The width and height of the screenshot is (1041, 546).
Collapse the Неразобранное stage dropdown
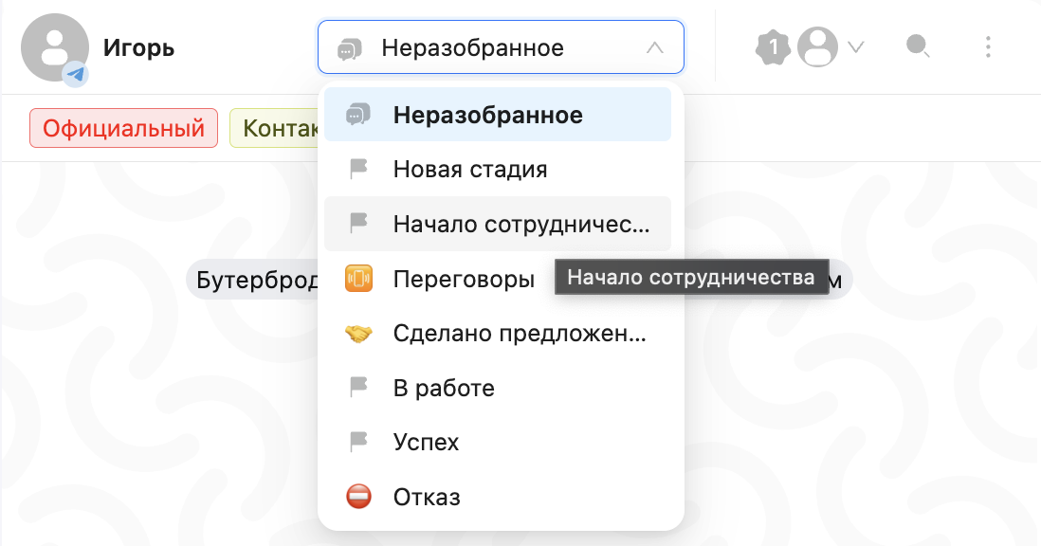(500, 47)
